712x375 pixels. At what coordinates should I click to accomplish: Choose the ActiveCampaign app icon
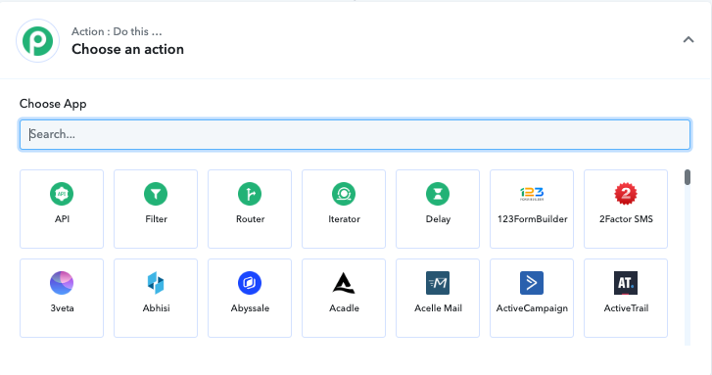(x=532, y=283)
